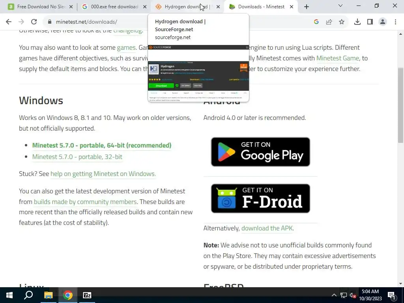This screenshot has width=404, height=303.
Task: Close the Free Download No Sleep tab
Action: 71,7
